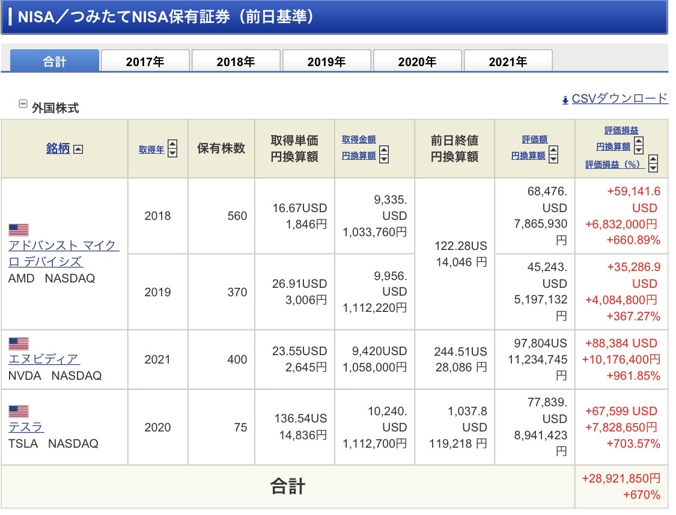Open the エヌビディア stock link

coord(43,359)
